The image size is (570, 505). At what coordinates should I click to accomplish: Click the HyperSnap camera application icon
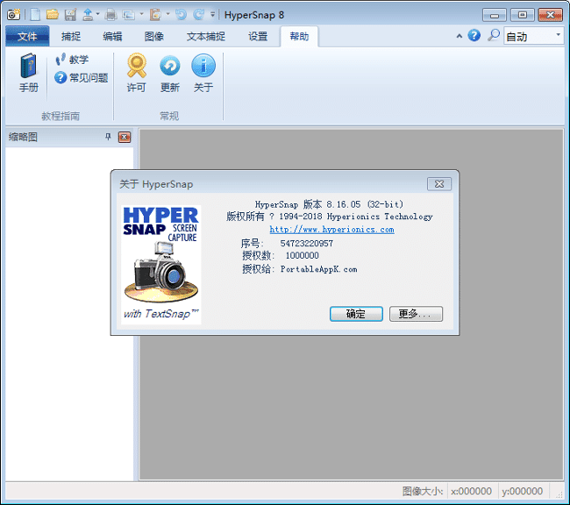coord(14,15)
